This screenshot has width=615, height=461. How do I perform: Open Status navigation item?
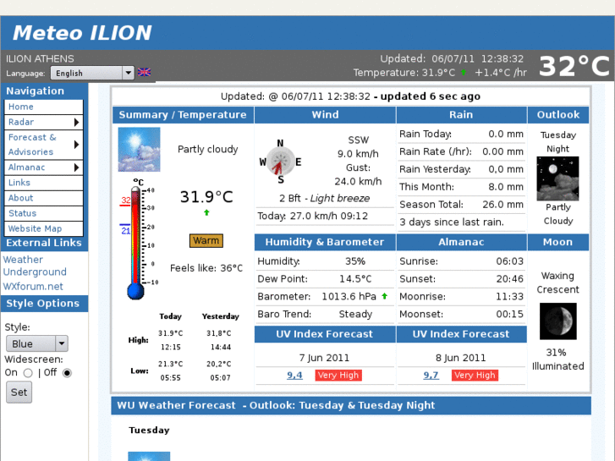(43, 213)
